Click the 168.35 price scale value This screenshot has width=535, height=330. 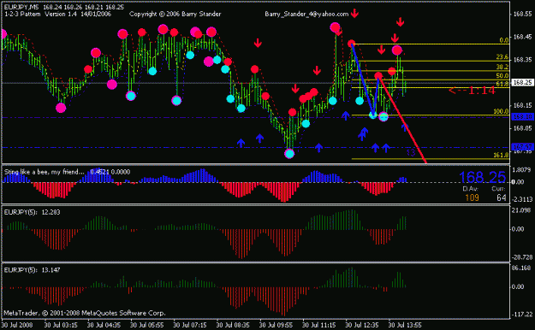point(522,60)
